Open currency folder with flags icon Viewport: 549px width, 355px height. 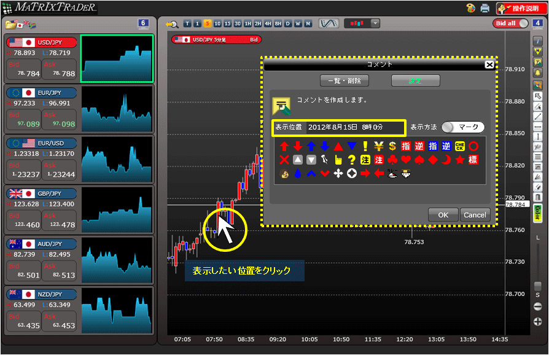coord(20,24)
